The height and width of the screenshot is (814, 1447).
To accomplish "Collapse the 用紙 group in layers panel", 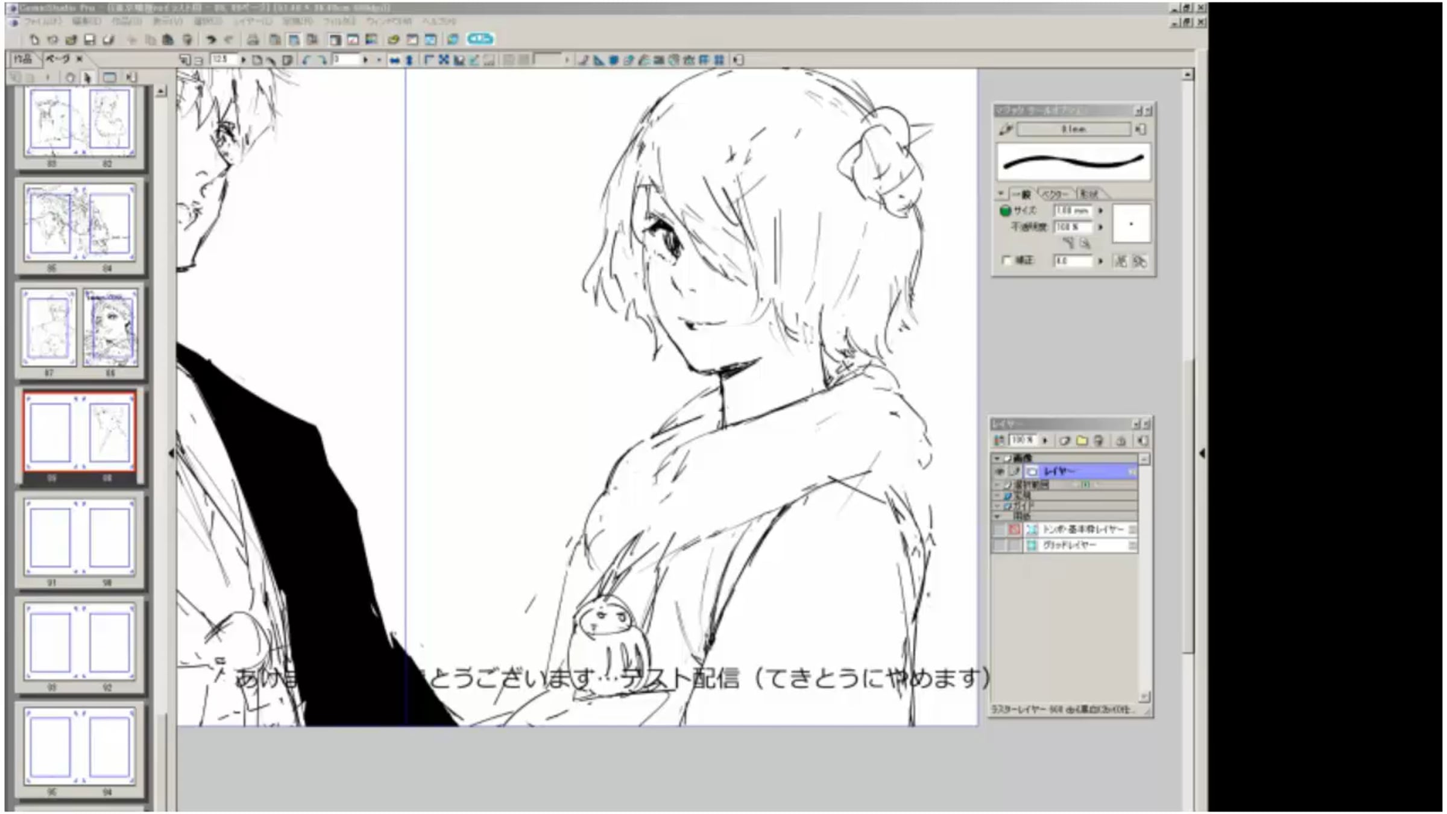I will point(997,517).
